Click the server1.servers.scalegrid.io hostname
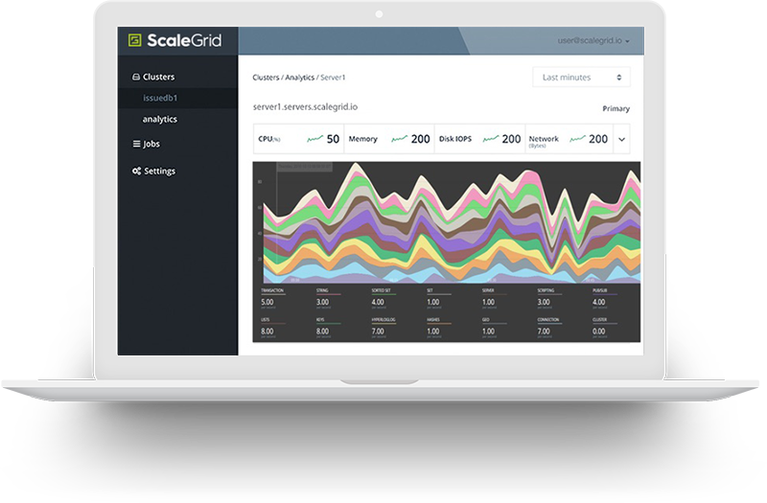 click(305, 106)
